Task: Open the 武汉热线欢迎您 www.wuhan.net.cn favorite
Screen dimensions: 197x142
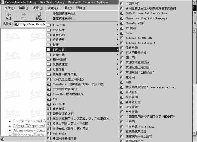Action: (x=156, y=87)
